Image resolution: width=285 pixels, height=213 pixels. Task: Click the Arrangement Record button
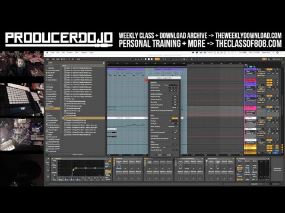151,59
